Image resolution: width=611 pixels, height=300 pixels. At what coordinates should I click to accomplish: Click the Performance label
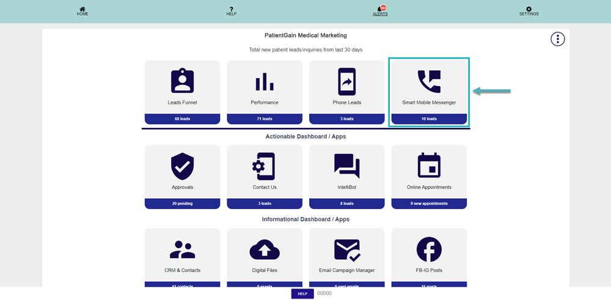(x=265, y=102)
